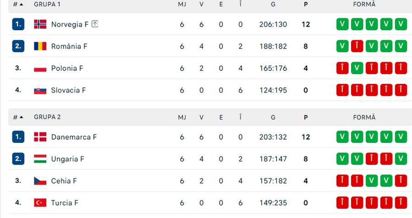Click the Slovakia flag icon

[x=40, y=90]
